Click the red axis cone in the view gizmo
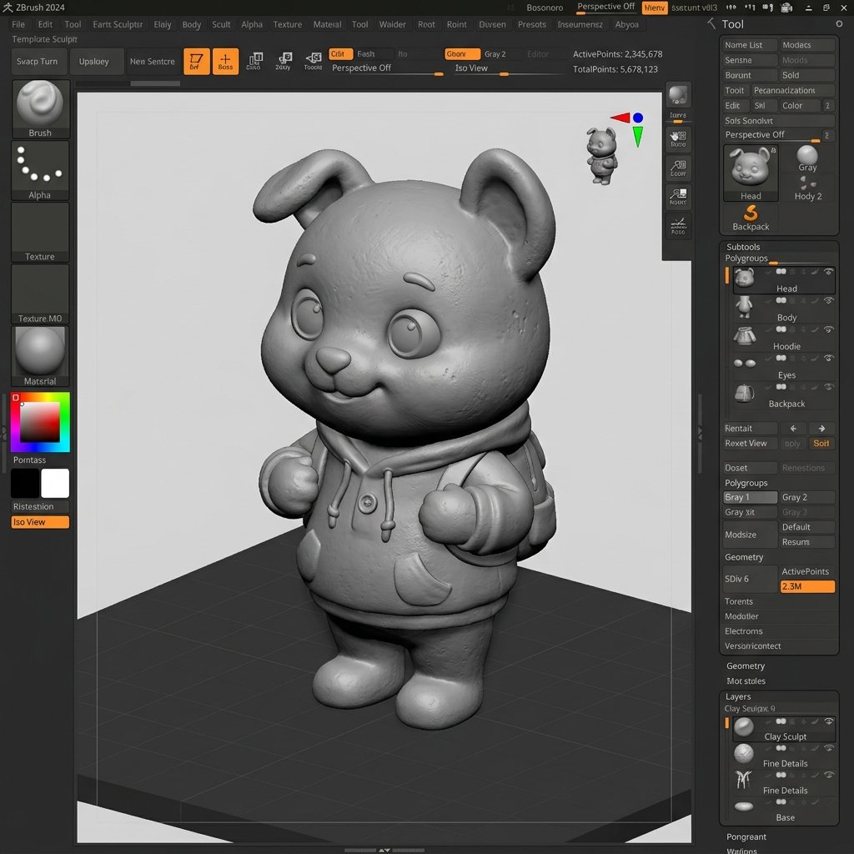The height and width of the screenshot is (854, 854). click(620, 117)
